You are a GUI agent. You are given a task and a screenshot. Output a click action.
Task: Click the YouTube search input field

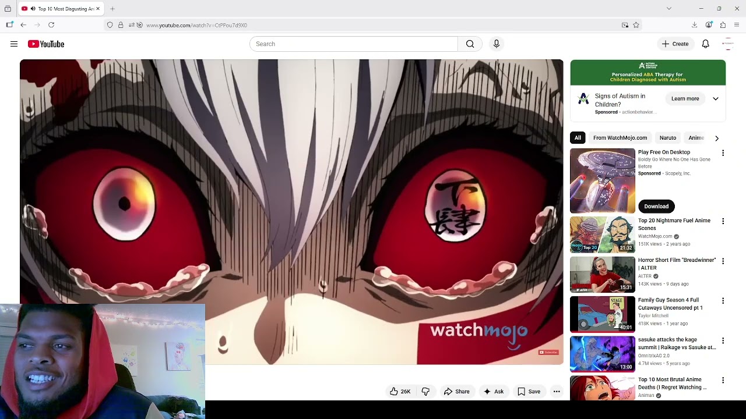[x=354, y=44]
